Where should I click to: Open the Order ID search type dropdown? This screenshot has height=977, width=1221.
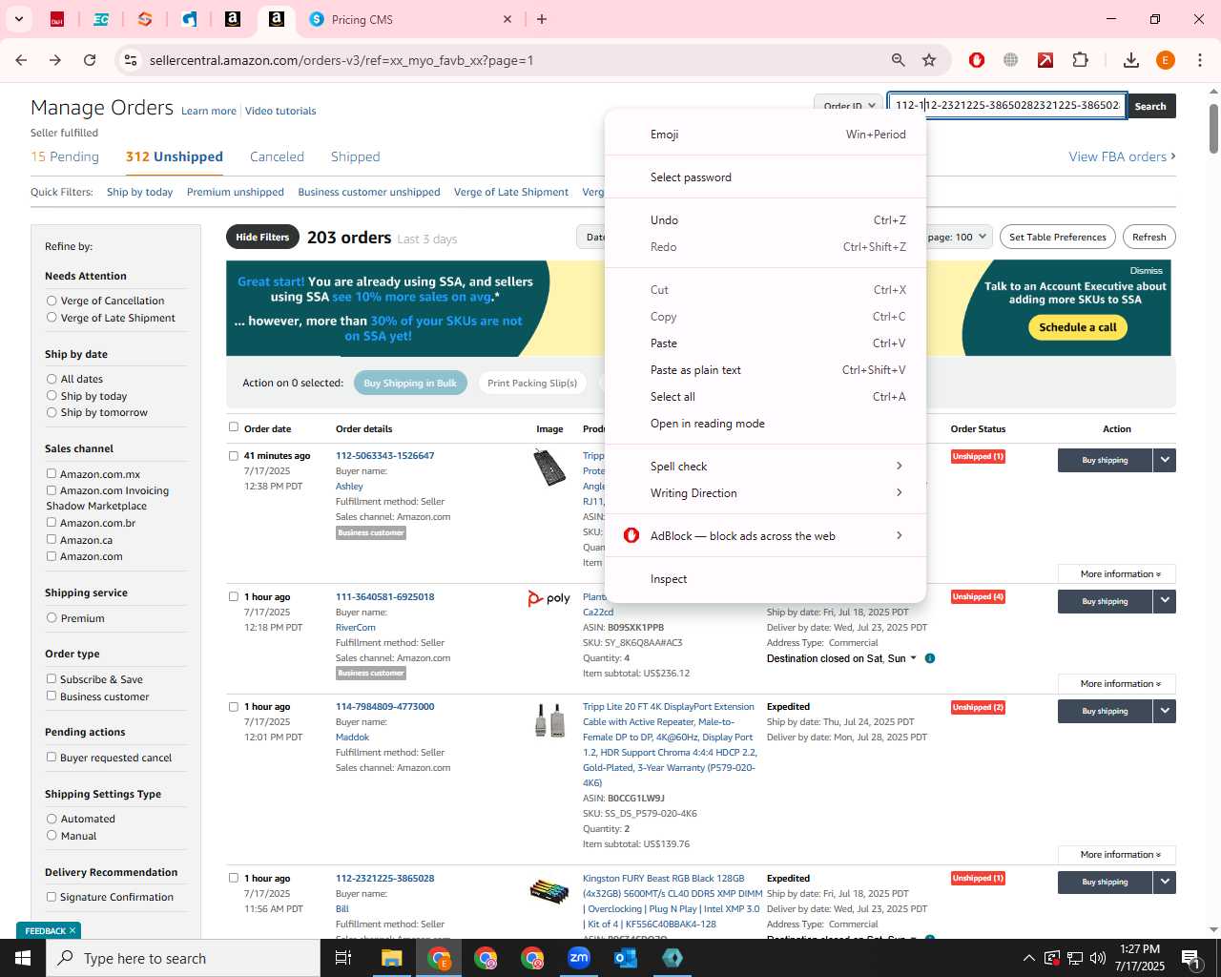point(848,106)
